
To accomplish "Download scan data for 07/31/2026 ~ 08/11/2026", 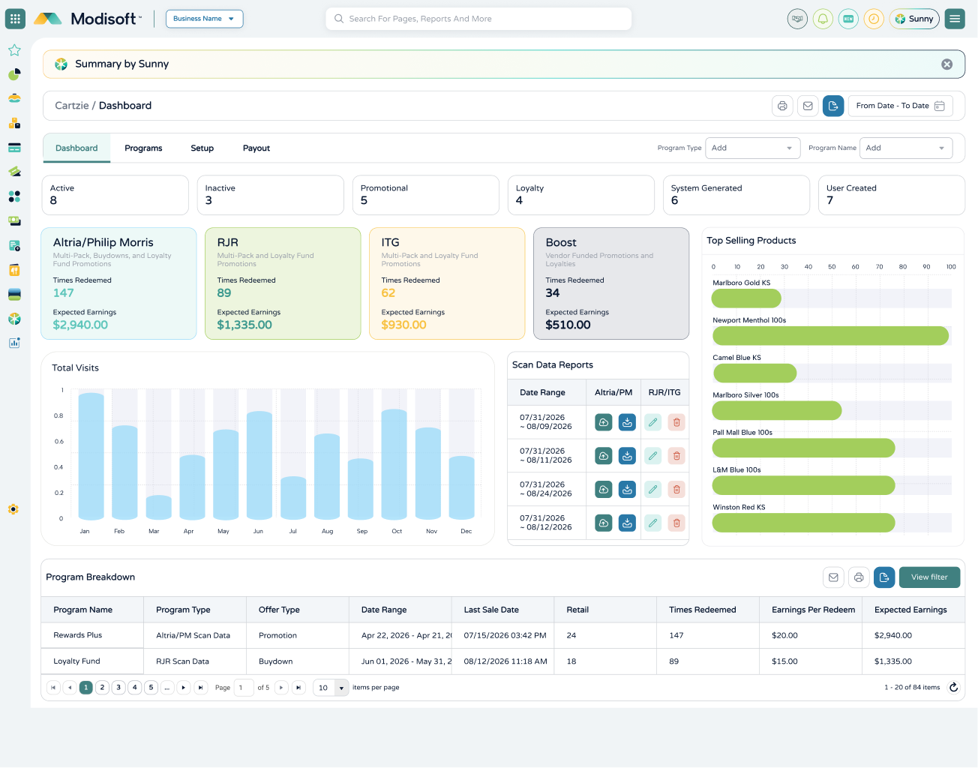I will [x=627, y=456].
